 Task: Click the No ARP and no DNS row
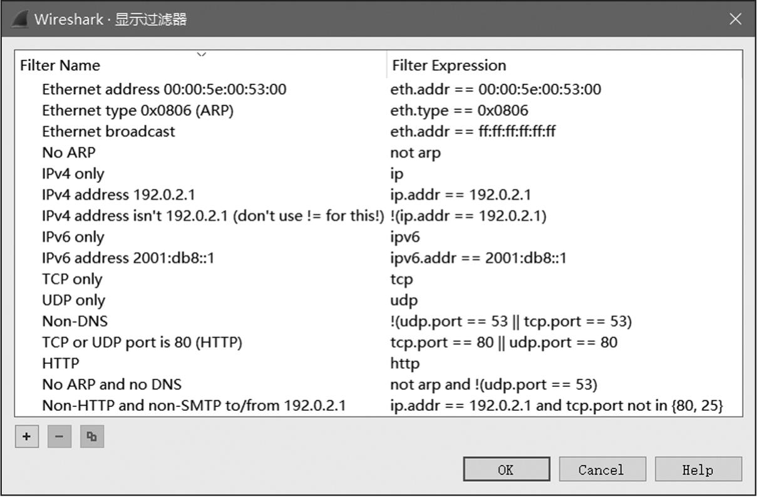pos(111,384)
